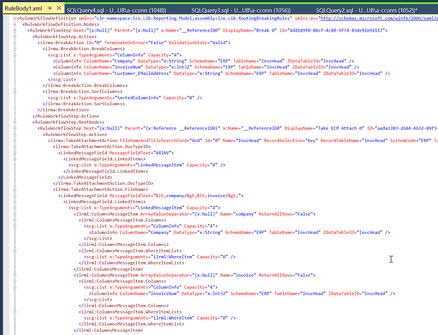
Task: Click the MessageFieldText="ARINV" attribute text
Action: click(140, 153)
